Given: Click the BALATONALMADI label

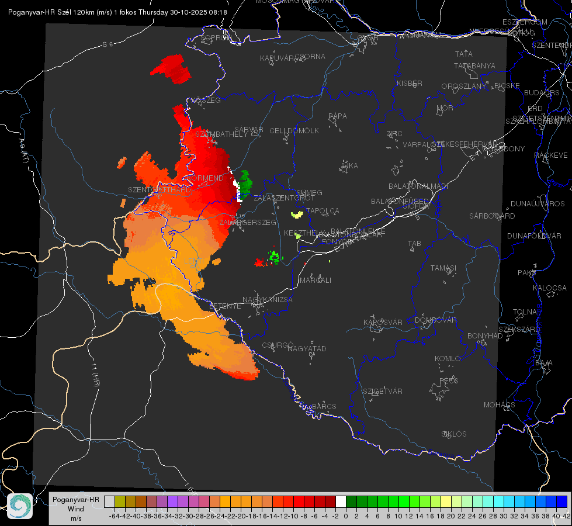Looking at the screenshot, I should tap(418, 186).
